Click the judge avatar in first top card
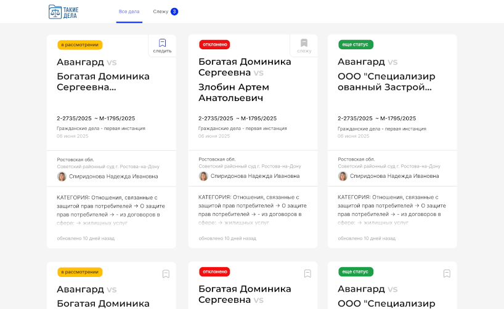504x309 pixels. [x=62, y=176]
